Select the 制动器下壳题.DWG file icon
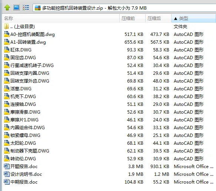Image resolution: width=216 pixels, height=191 pixels. tap(7, 151)
